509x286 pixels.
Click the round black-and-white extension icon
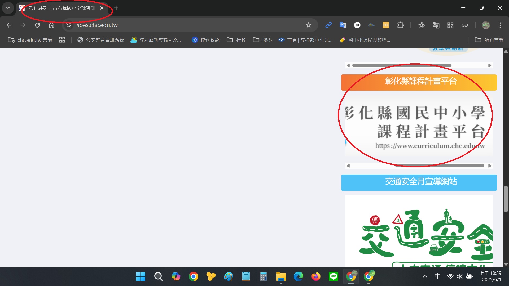point(357,25)
